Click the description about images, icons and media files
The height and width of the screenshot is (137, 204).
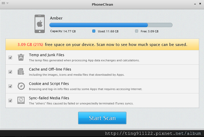[x=77, y=75]
